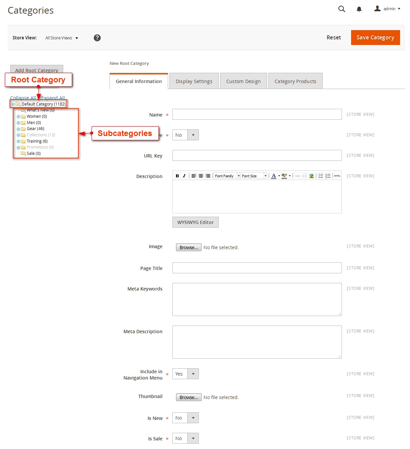The height and width of the screenshot is (449, 410).
Task: Collapse the Default Category tree node
Action: 13,104
